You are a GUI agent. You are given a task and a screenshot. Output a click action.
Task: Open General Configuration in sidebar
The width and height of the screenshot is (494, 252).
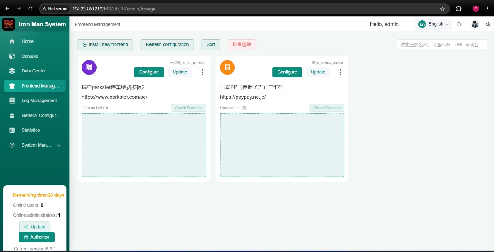click(x=35, y=115)
